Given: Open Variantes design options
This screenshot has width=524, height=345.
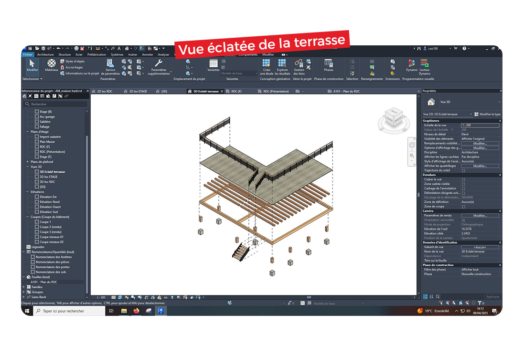Looking at the screenshot, I should pyautogui.click(x=214, y=65).
